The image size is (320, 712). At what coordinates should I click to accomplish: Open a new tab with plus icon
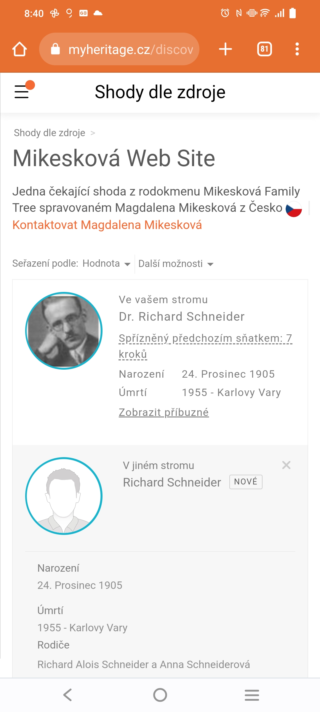tap(225, 49)
